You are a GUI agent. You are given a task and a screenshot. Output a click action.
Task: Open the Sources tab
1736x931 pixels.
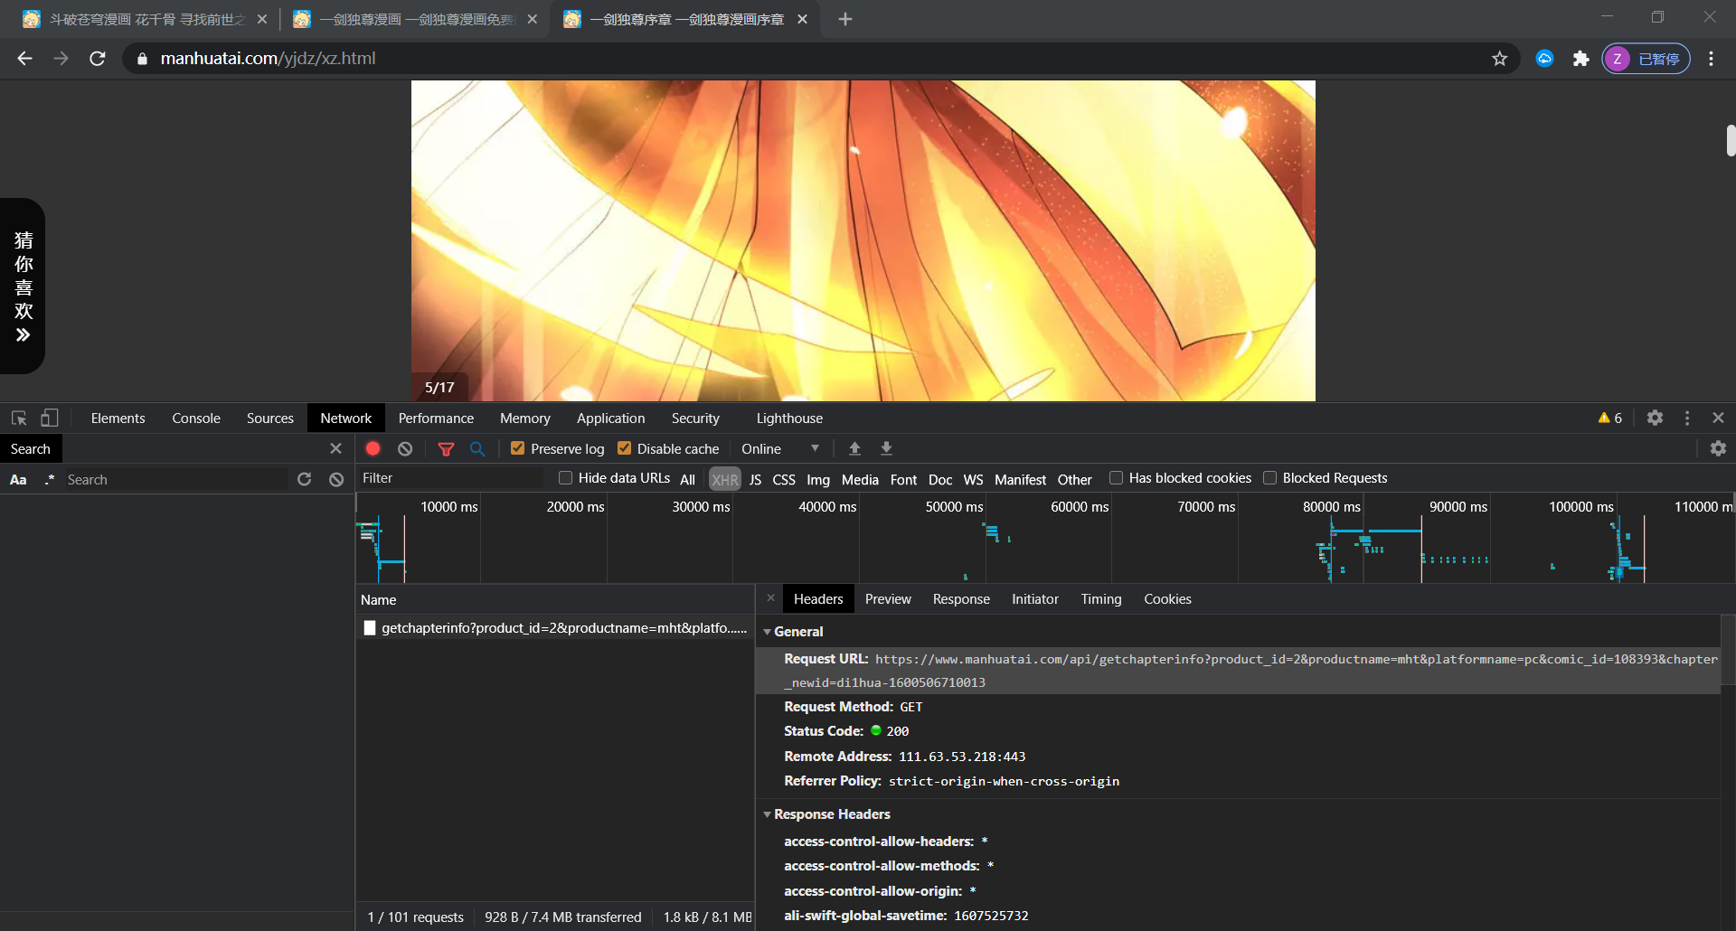pyautogui.click(x=269, y=418)
